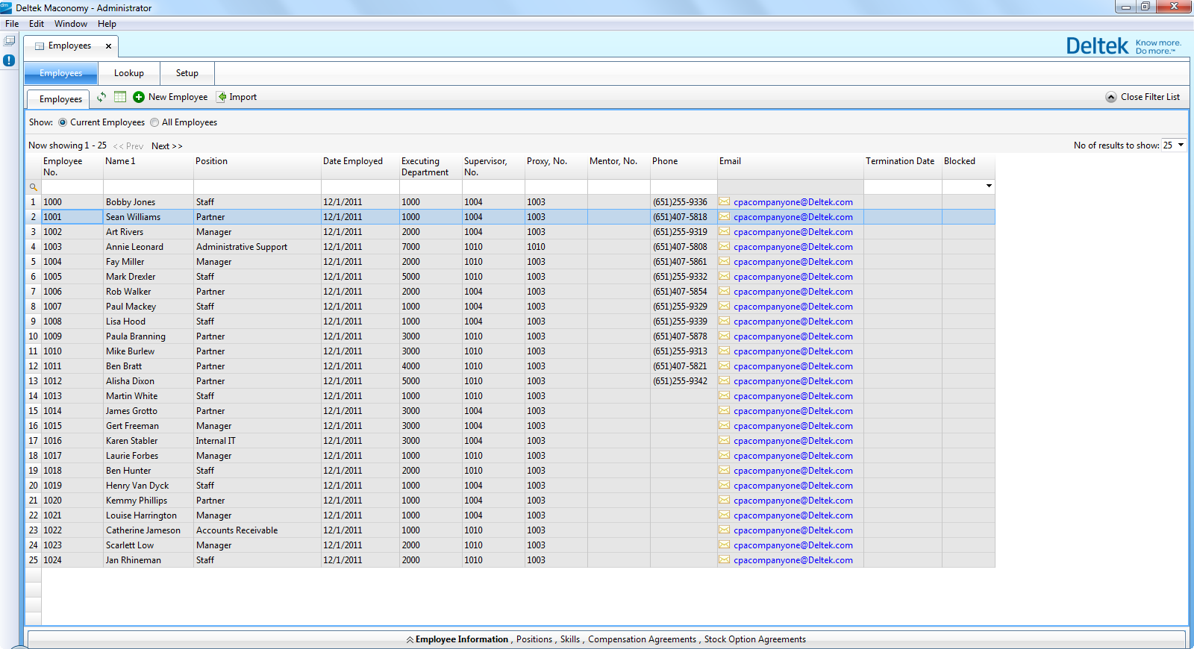The width and height of the screenshot is (1194, 649).
Task: Click the email envelope icon for Annie Leonard
Action: pyautogui.click(x=725, y=246)
